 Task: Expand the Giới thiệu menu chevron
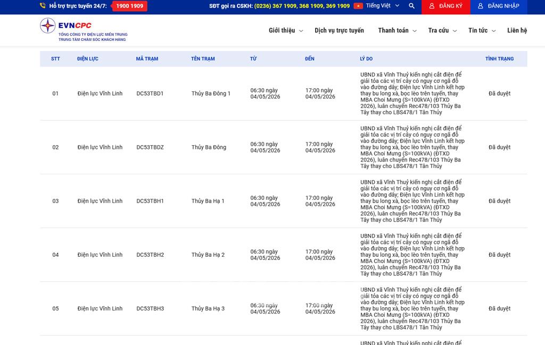coord(301,31)
